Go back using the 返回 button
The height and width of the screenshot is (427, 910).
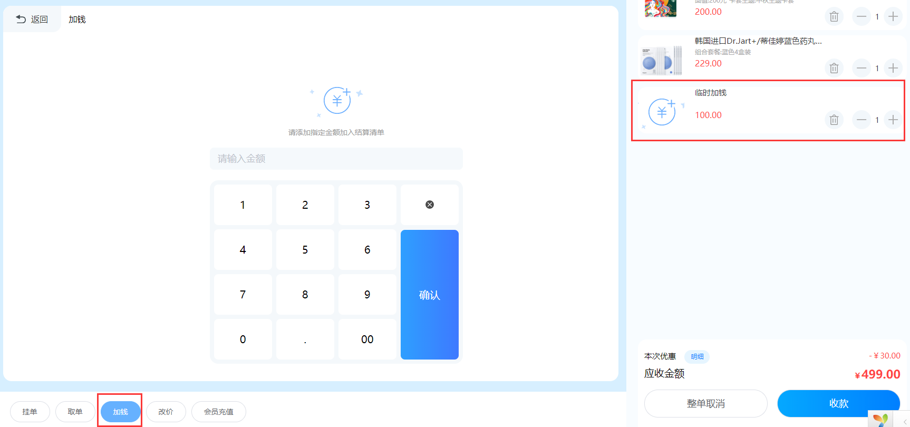(x=32, y=20)
